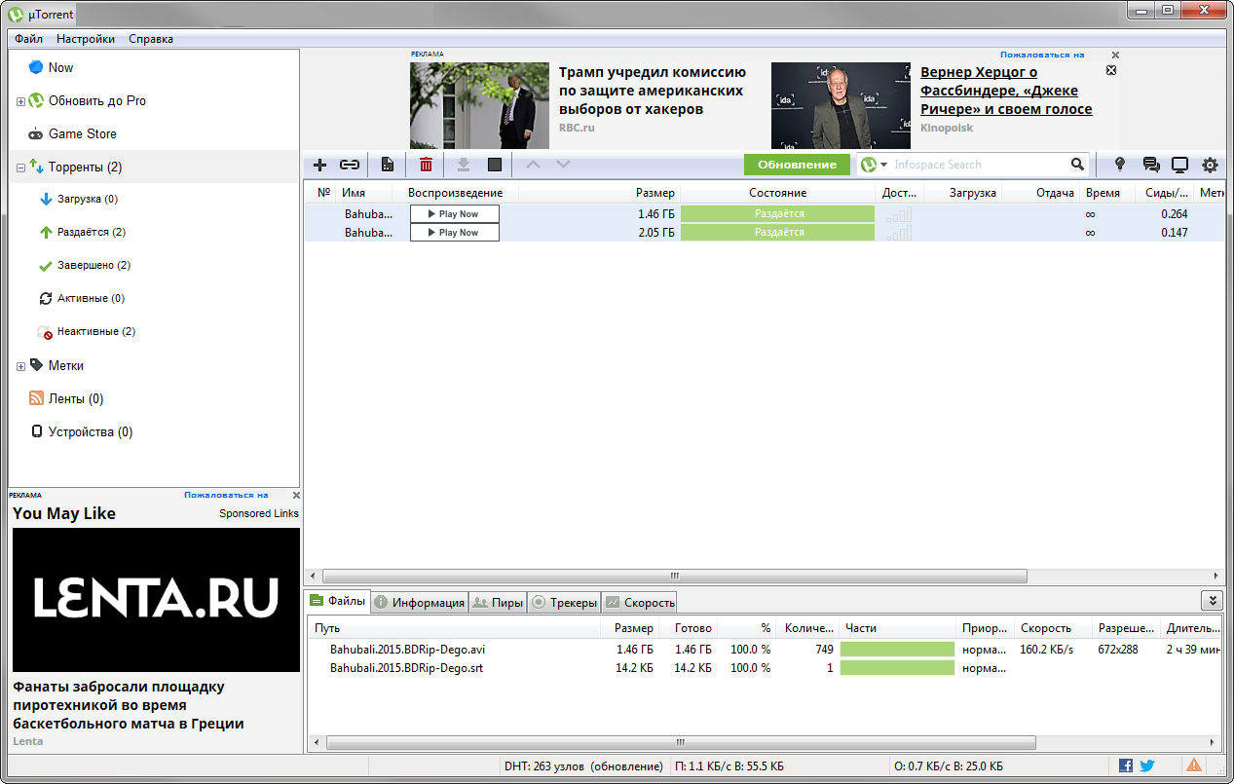Click the green Обновление button
Viewport: 1234px width, 784px height.
tap(797, 165)
